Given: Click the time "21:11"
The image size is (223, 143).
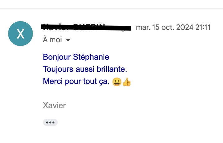Looking at the screenshot, I should pyautogui.click(x=203, y=27).
